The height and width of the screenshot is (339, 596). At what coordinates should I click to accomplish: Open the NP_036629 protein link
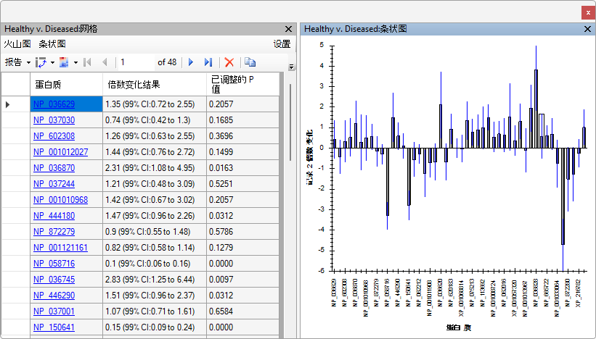coord(54,104)
